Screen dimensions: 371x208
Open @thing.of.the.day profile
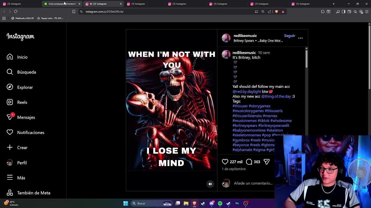pyautogui.click(x=276, y=96)
